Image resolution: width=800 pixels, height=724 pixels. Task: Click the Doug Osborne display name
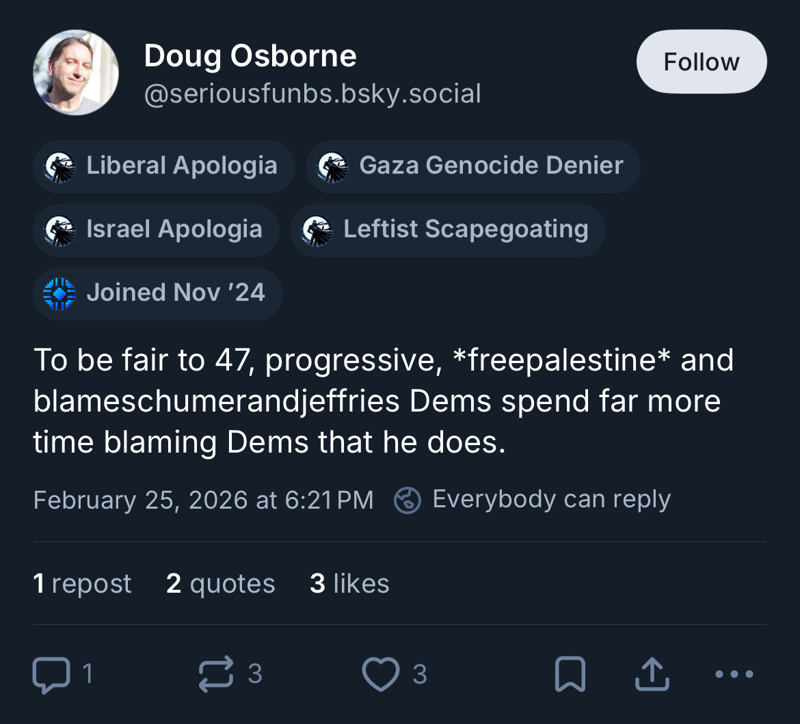click(250, 55)
